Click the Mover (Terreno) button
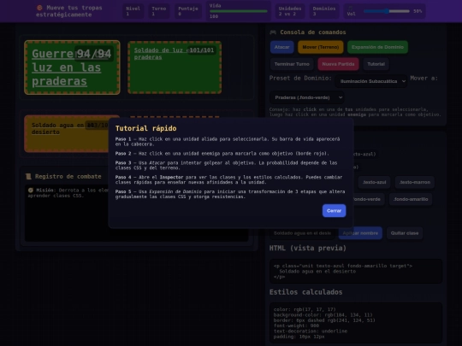The image size is (462, 346). tap(320, 47)
